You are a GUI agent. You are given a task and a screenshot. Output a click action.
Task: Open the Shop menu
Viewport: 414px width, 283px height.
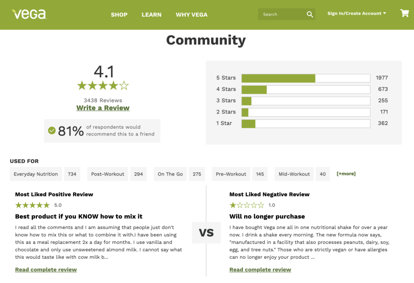119,15
